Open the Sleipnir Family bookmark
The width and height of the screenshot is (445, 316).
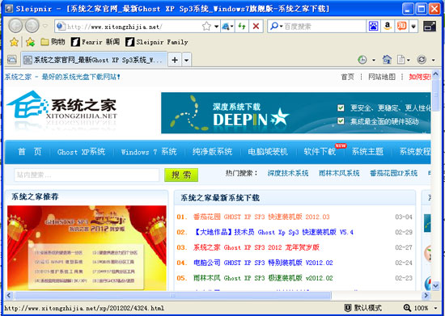(157, 42)
